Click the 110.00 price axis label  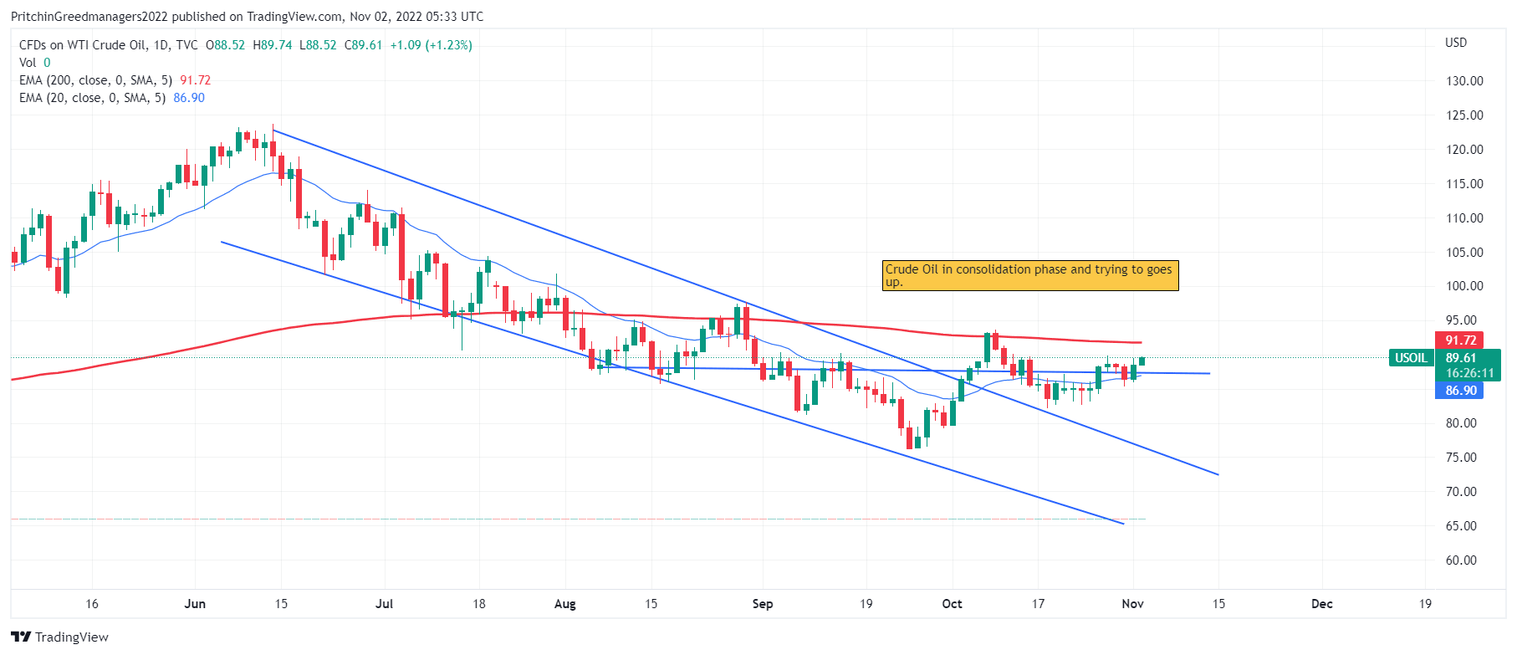coord(1464,218)
